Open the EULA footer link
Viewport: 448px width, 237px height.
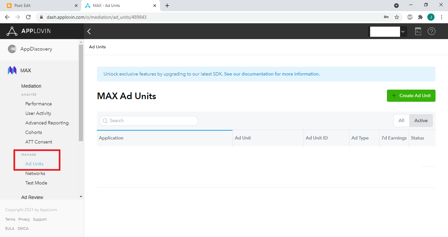point(10,228)
